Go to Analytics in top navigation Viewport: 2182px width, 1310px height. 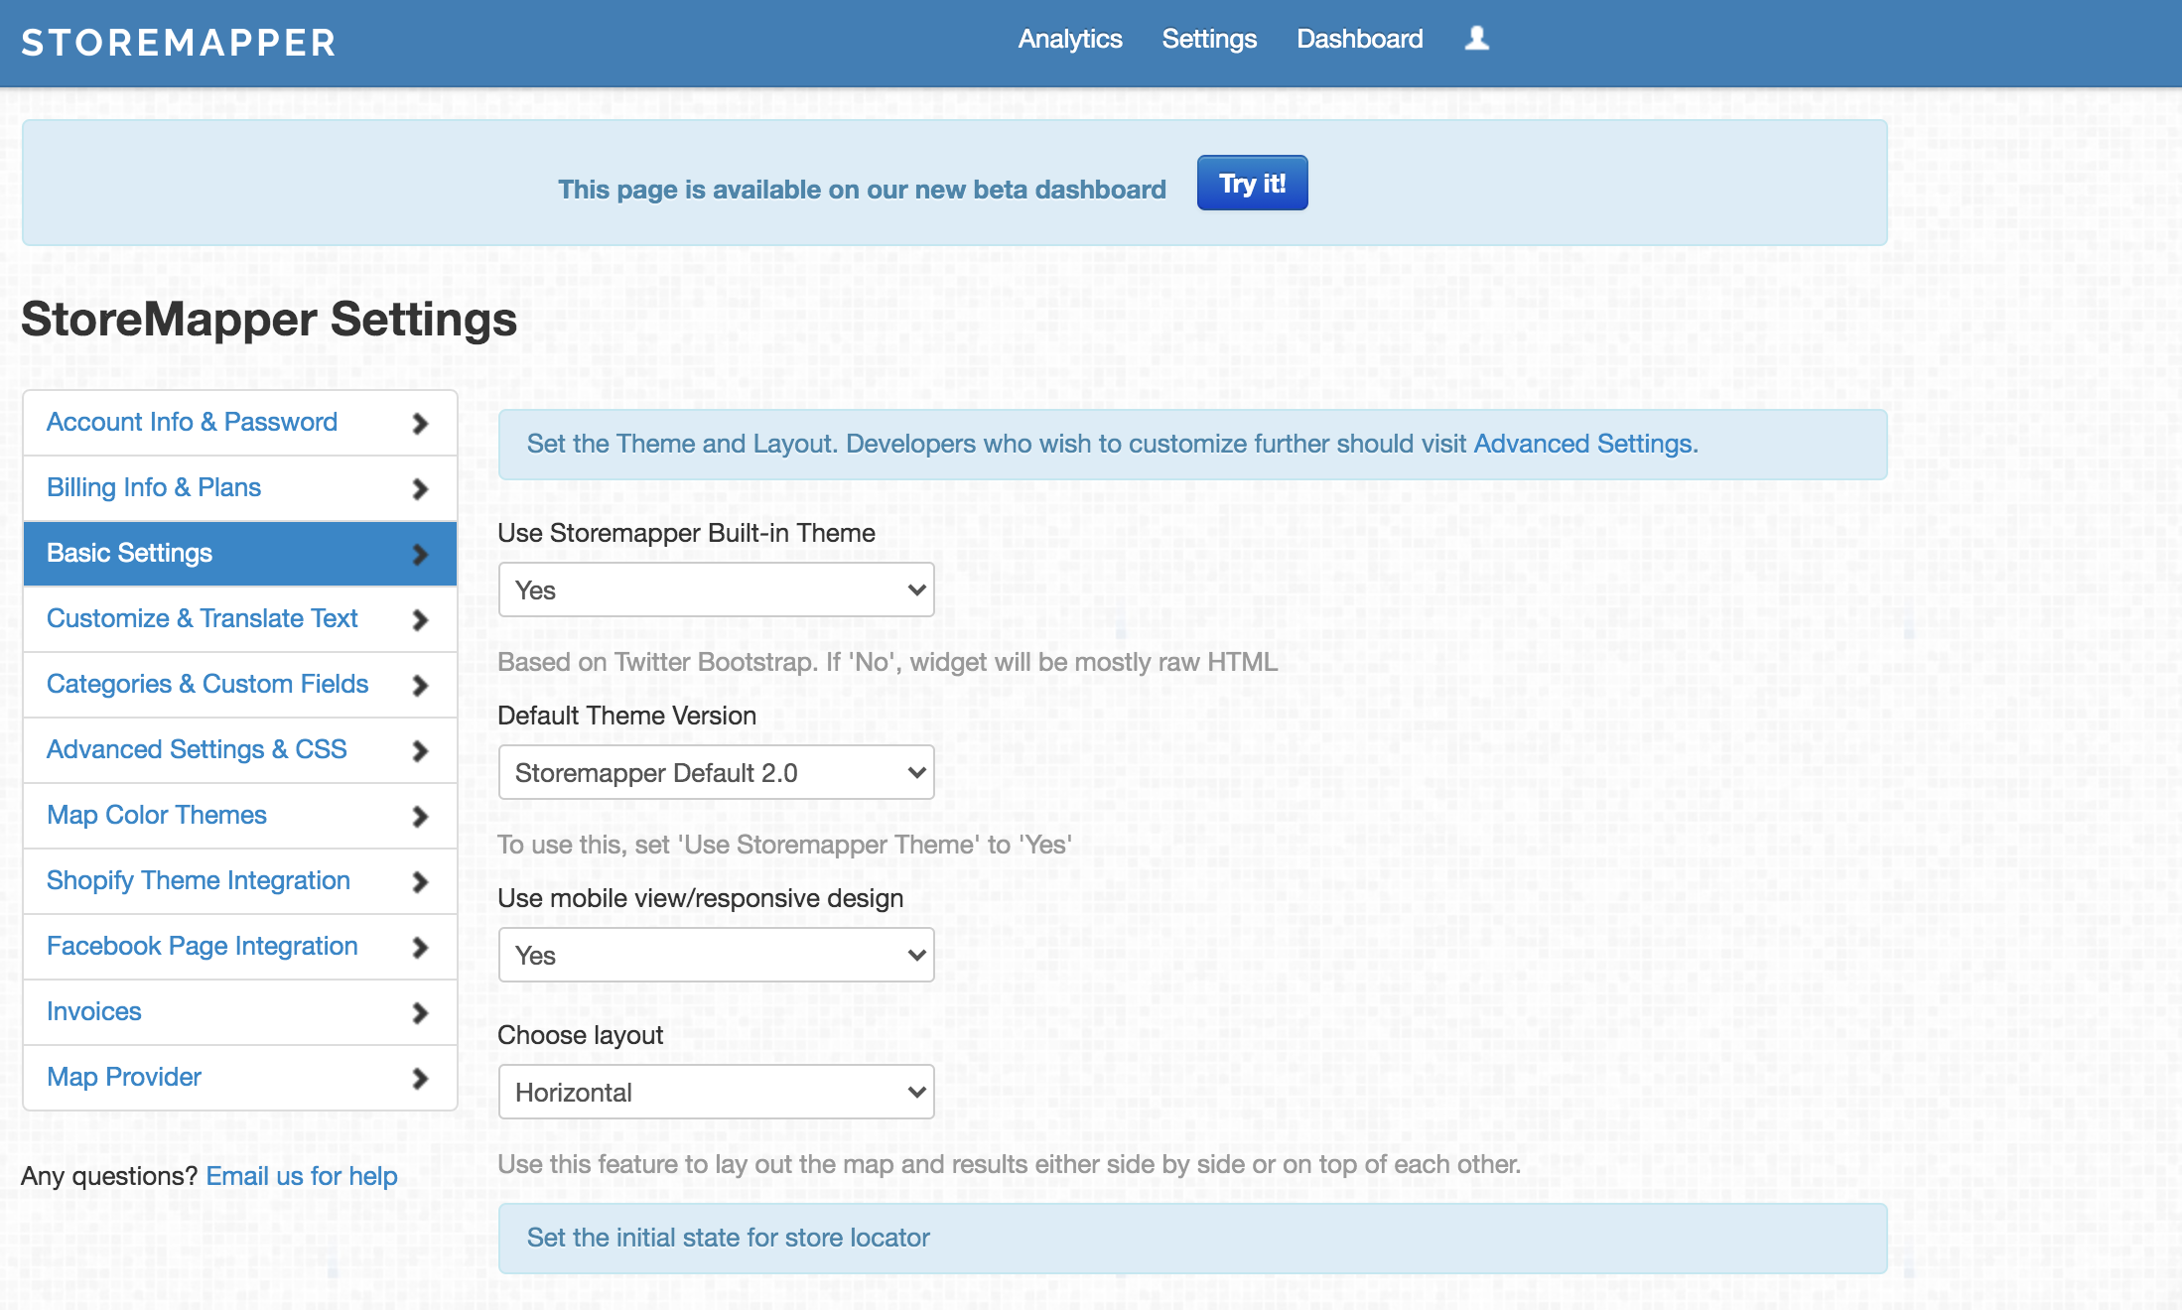pos(1070,39)
